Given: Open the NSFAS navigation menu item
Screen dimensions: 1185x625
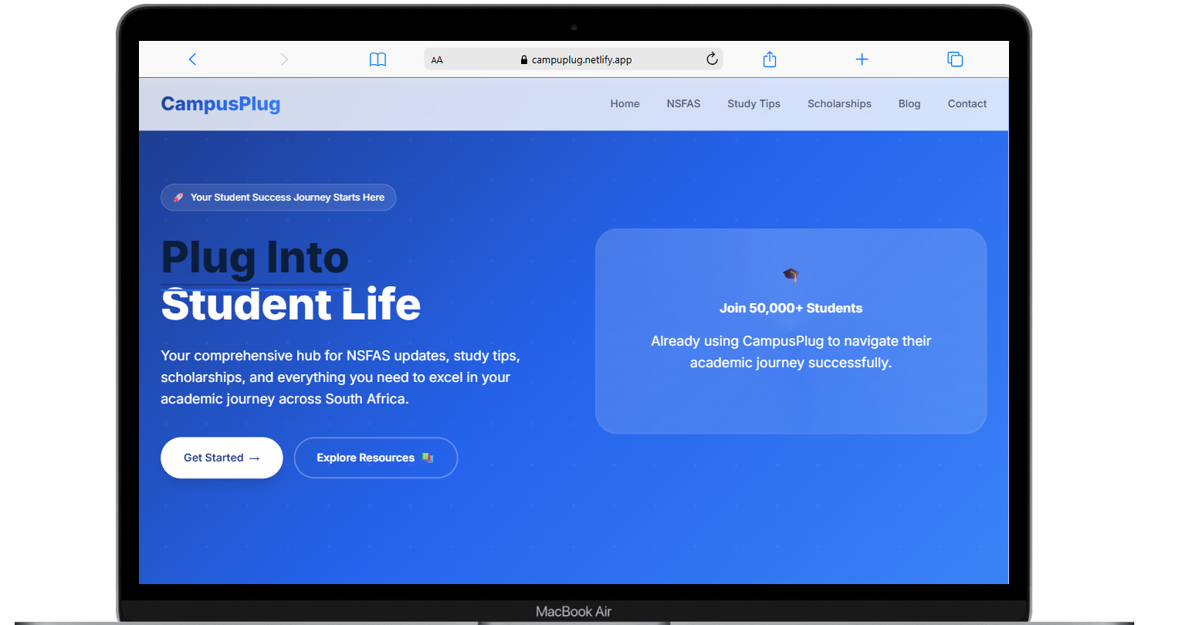Looking at the screenshot, I should click(683, 103).
